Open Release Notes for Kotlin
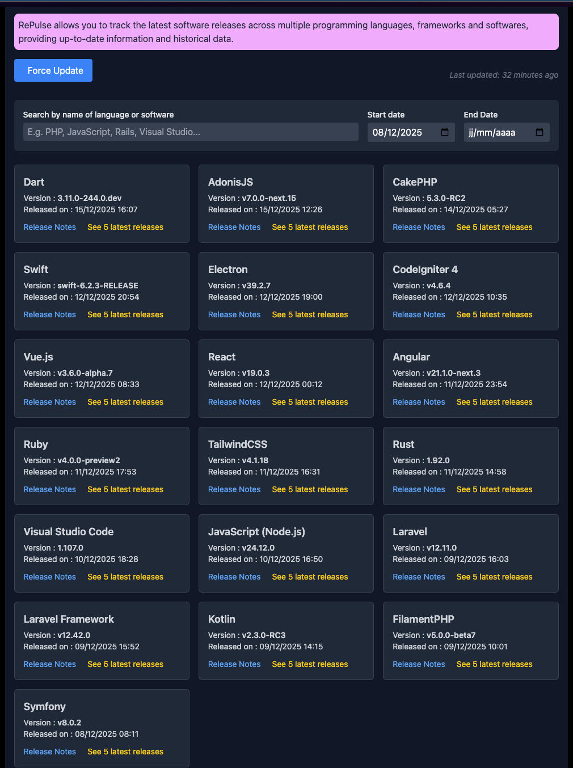This screenshot has width=573, height=768. 234,664
